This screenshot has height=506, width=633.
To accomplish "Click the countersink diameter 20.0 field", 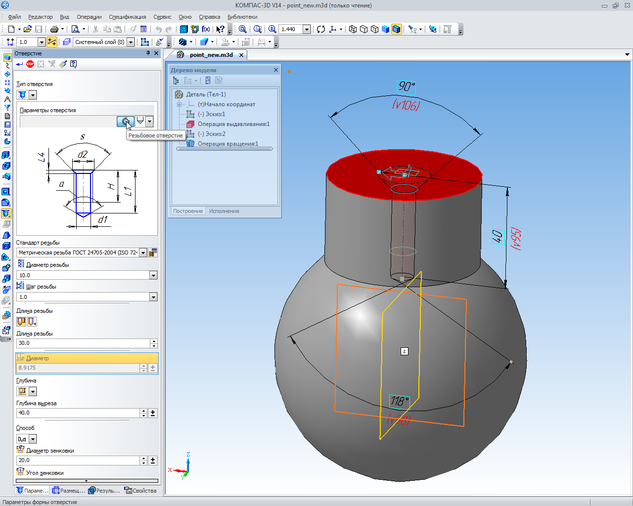I will coord(78,460).
